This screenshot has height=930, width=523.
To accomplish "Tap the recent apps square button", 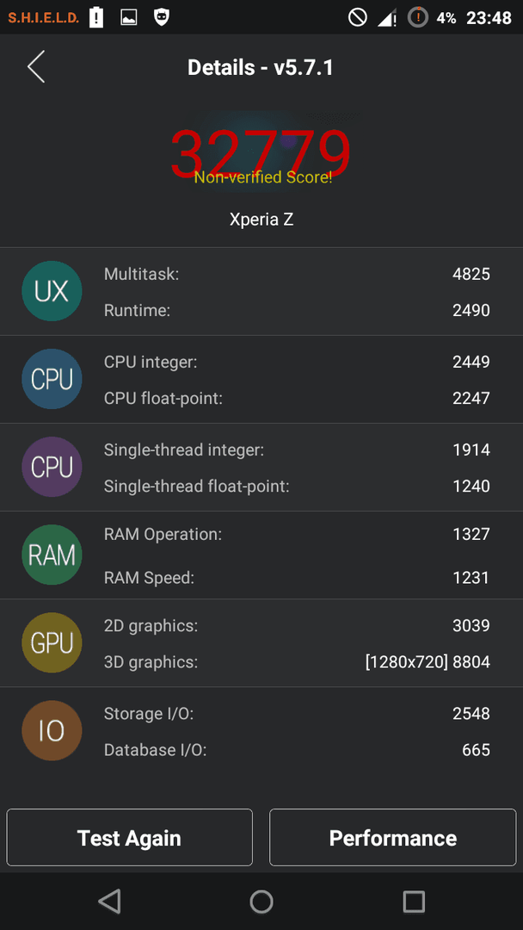I will (414, 902).
